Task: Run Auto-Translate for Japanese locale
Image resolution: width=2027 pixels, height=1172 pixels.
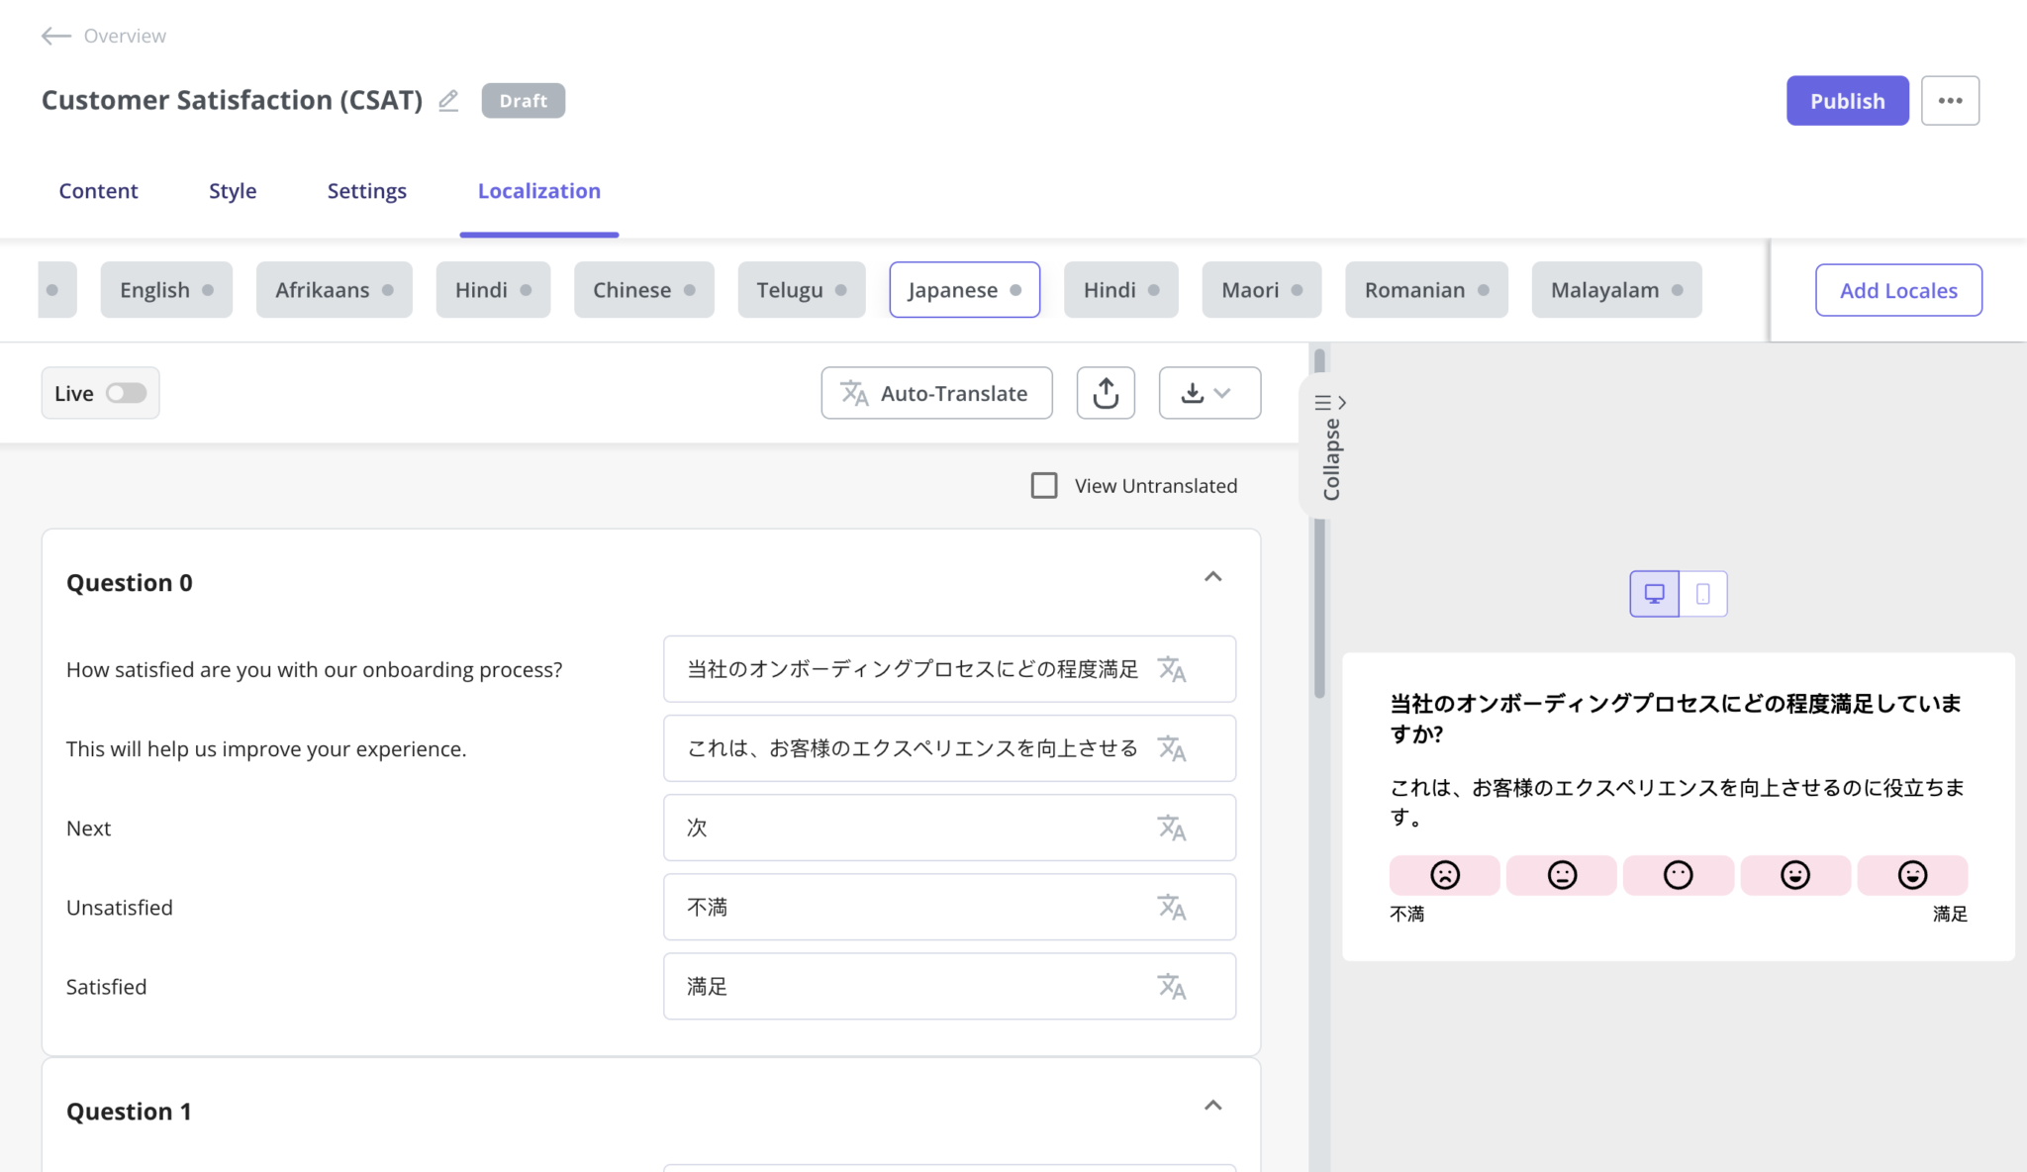Action: tap(934, 393)
